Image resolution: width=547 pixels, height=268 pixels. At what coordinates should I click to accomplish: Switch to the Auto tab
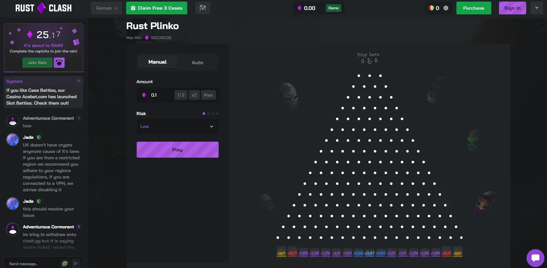point(197,62)
